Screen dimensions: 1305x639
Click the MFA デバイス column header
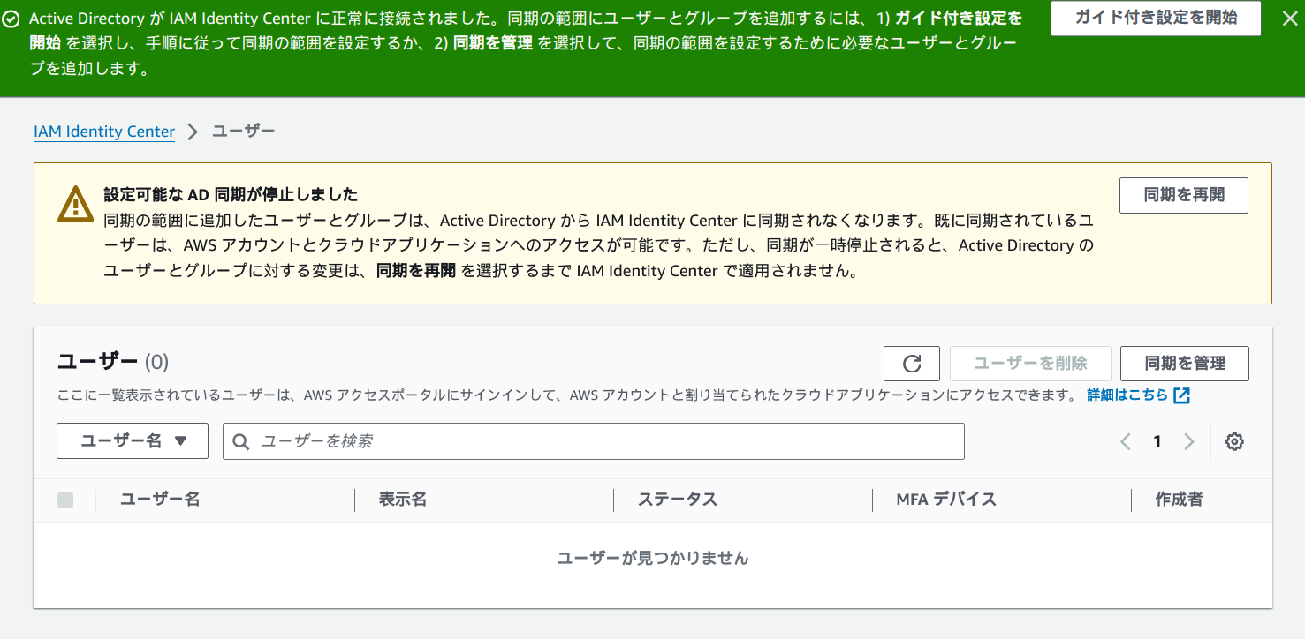[946, 500]
